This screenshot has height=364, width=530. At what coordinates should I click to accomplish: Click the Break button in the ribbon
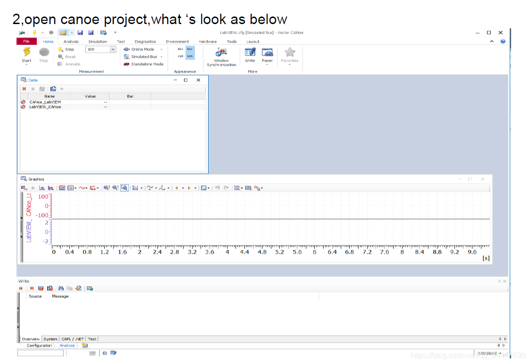click(67, 57)
